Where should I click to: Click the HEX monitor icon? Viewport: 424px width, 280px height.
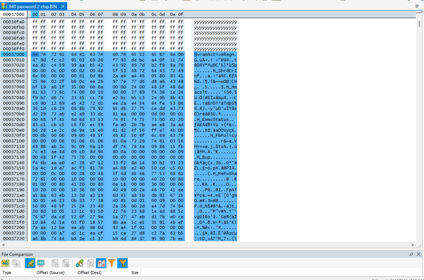41,263
